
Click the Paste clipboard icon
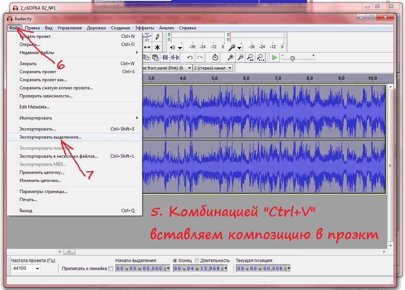coord(155,57)
